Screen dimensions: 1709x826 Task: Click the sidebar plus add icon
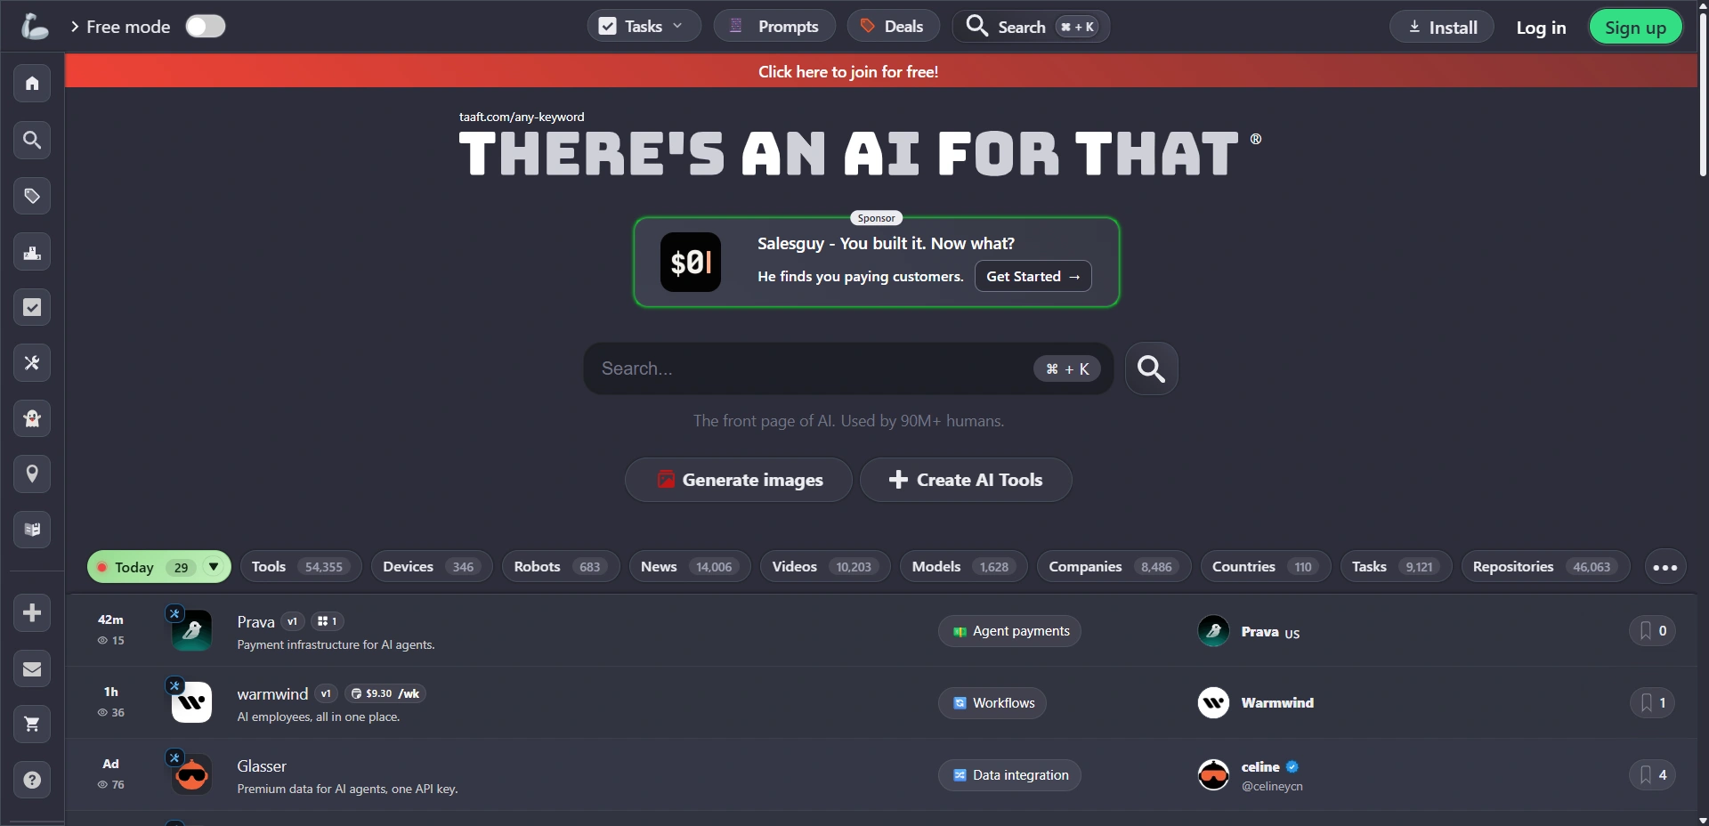coord(32,613)
